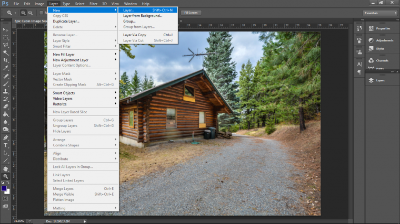The width and height of the screenshot is (400, 224).
Task: Expand the New Adjustment Layer submenu
Action: pyautogui.click(x=83, y=60)
